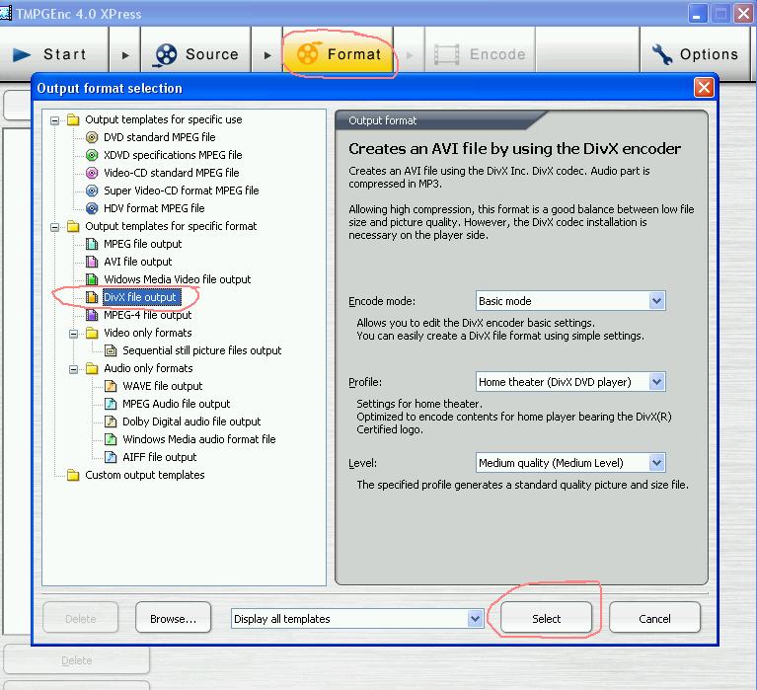Open the Options menu
Viewport: 757px width, 690px height.
(x=695, y=54)
